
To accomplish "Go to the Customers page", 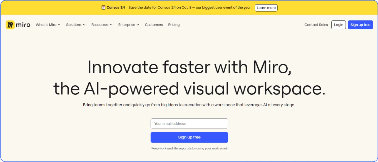I will click(x=154, y=25).
